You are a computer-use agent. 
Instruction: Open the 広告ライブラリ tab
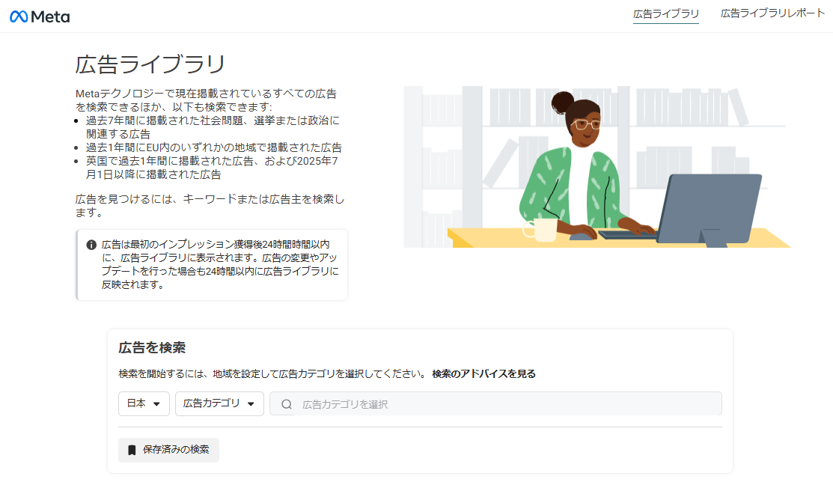click(665, 14)
